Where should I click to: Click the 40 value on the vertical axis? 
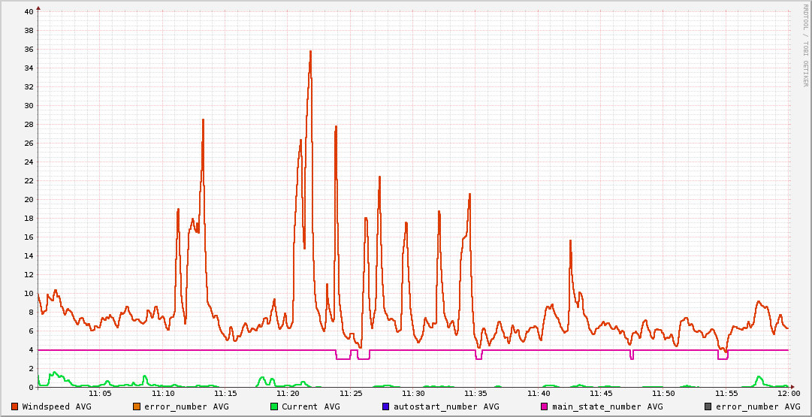(x=29, y=12)
